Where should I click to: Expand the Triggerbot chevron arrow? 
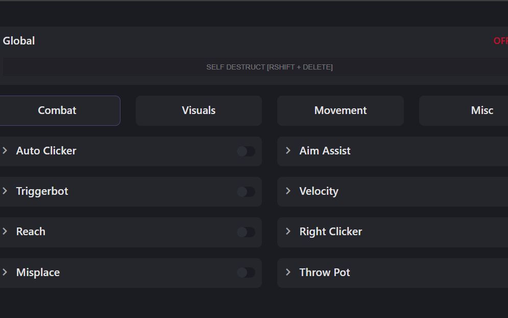[x=5, y=191]
